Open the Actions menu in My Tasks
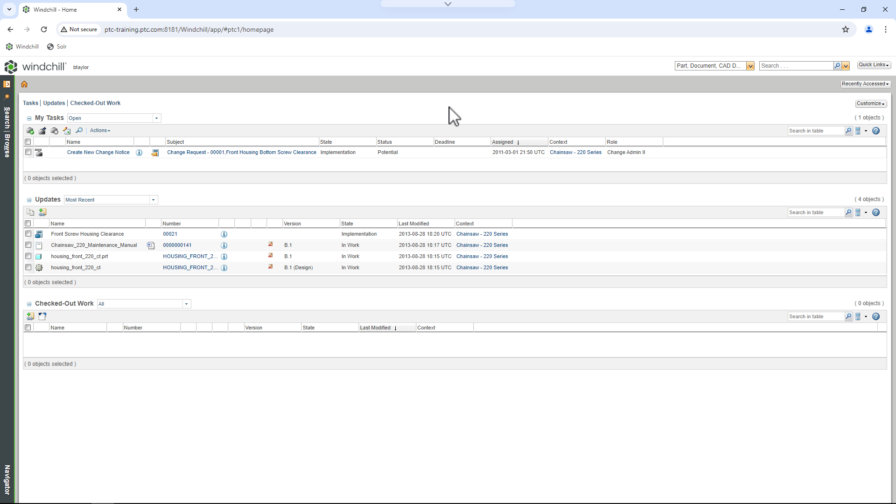 coord(100,131)
